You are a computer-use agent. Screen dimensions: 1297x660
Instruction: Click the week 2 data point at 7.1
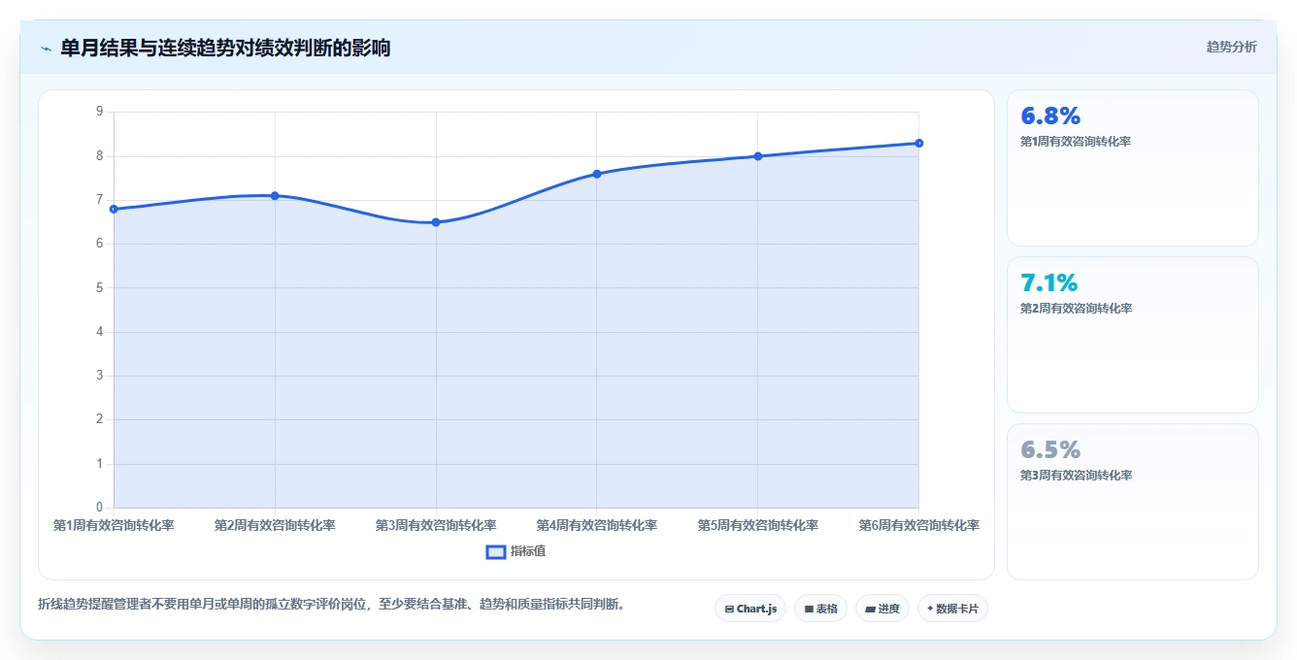click(x=275, y=195)
